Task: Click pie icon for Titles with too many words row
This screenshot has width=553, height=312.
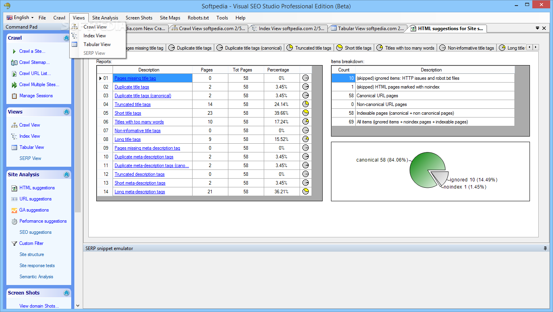Action: [x=306, y=121]
